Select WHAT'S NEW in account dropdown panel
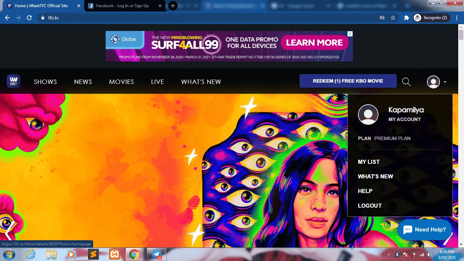464x261 pixels. [x=375, y=176]
